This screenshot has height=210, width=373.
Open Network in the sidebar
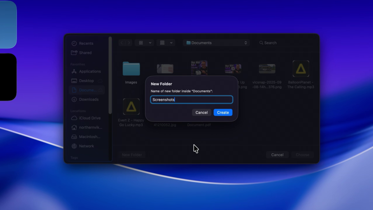[x=86, y=146]
